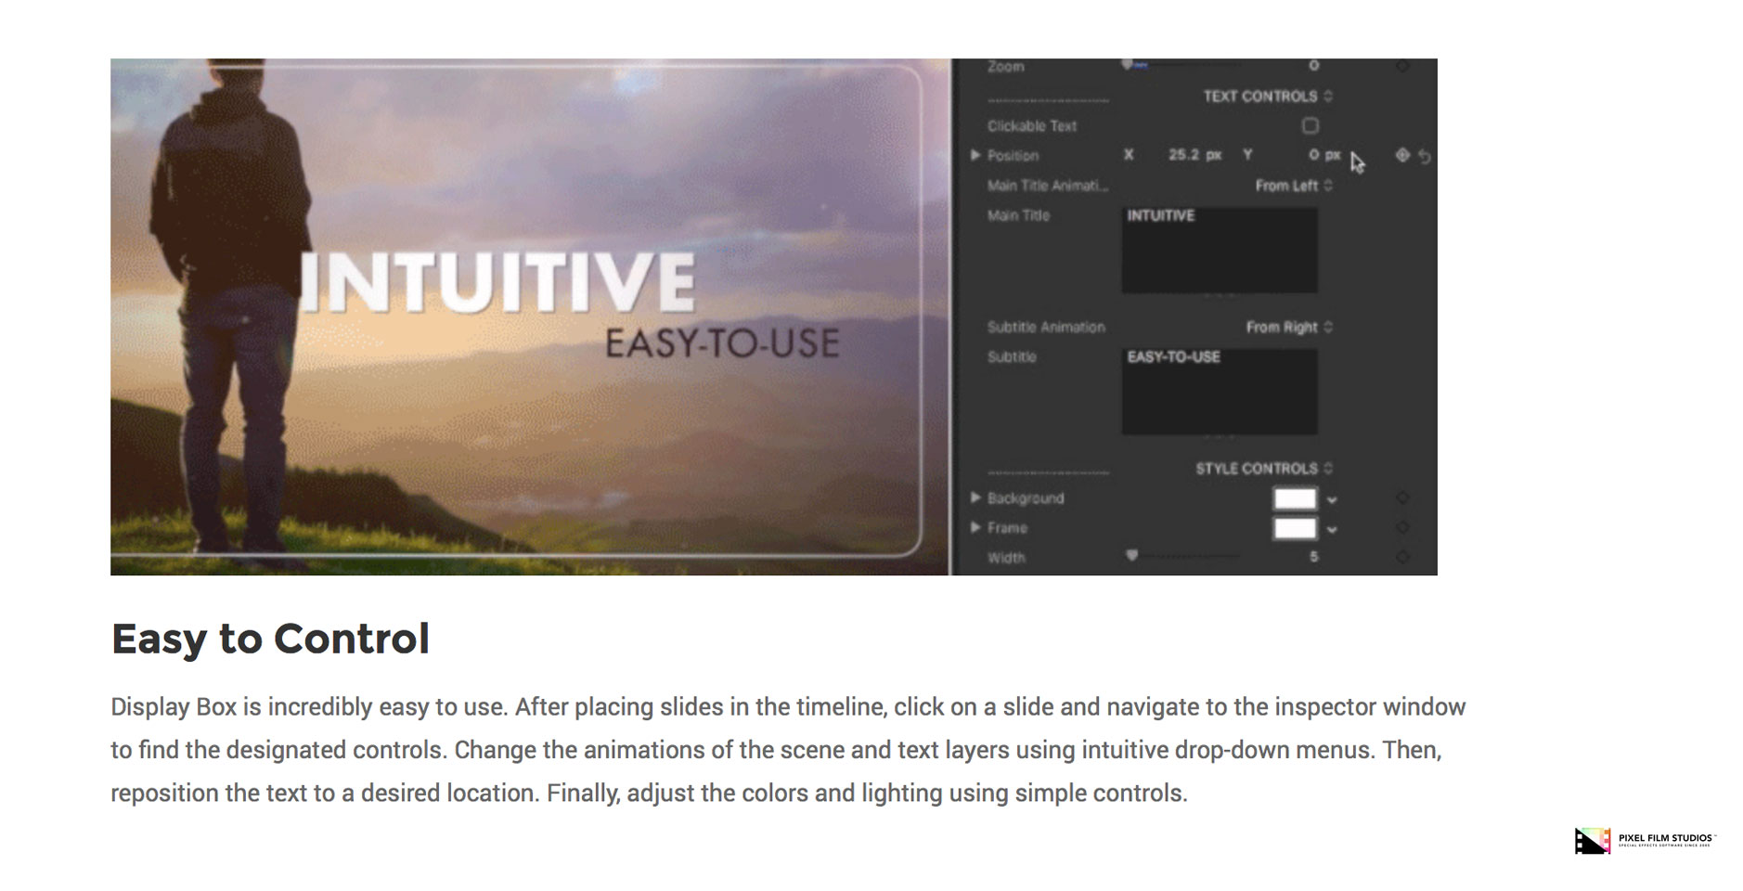Viewport: 1743px width, 891px height.
Task: Open the STYLE CONTROLS popup menu
Action: [x=1264, y=469]
